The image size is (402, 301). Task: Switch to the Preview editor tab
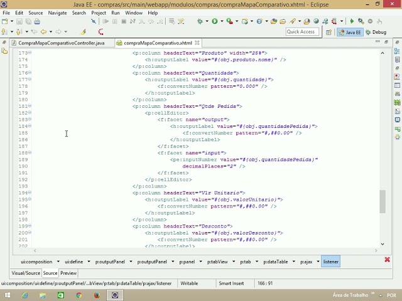click(x=68, y=273)
